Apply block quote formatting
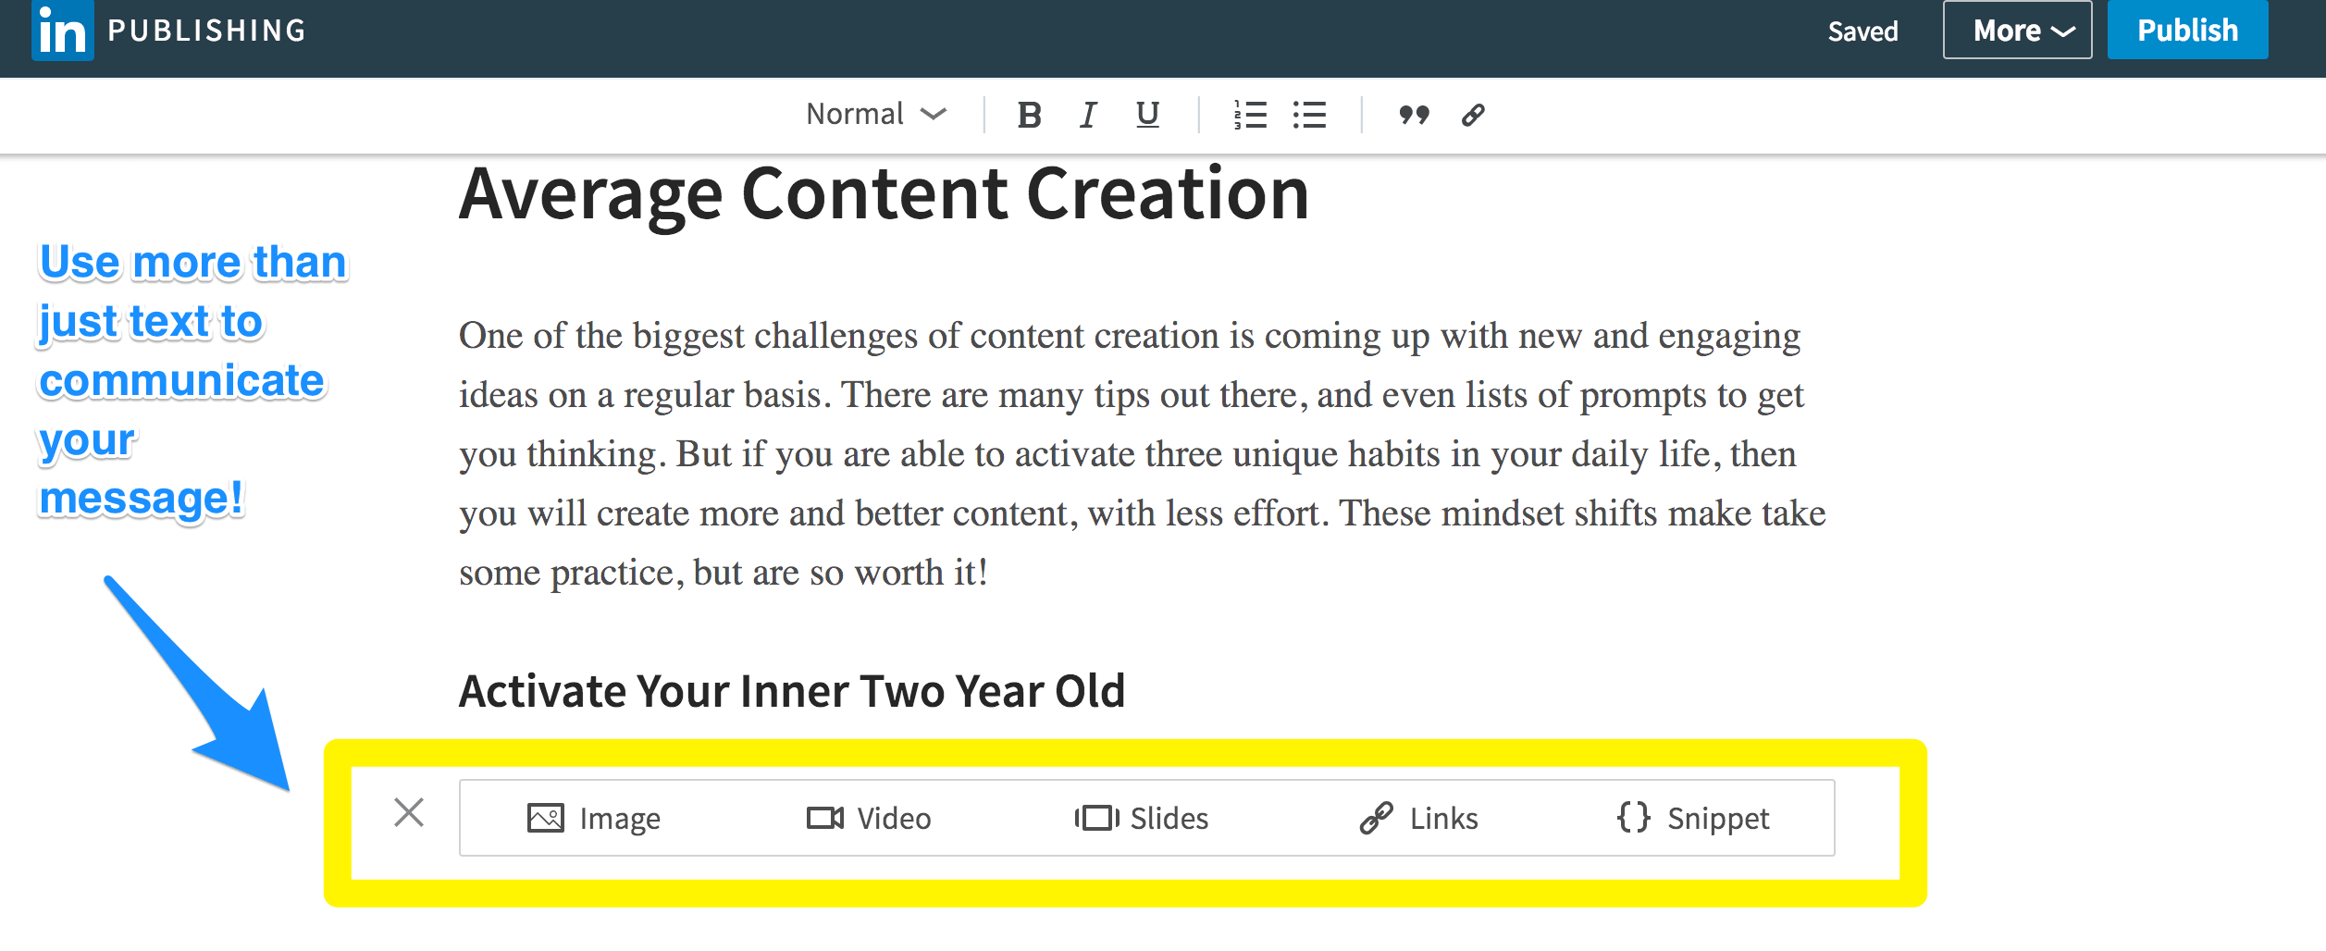The height and width of the screenshot is (951, 2326). point(1414,116)
